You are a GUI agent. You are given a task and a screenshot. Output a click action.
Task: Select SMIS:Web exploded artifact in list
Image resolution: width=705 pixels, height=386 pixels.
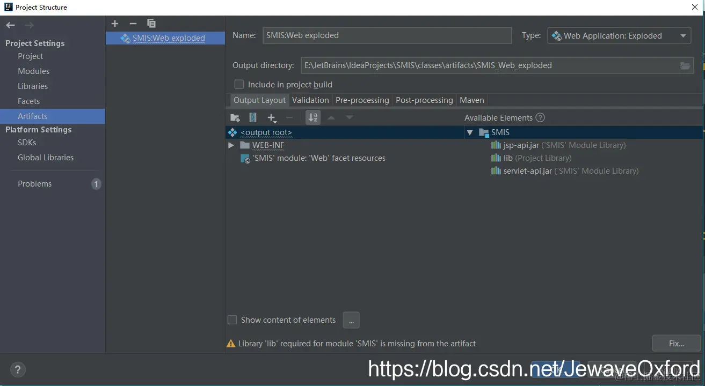click(x=165, y=38)
